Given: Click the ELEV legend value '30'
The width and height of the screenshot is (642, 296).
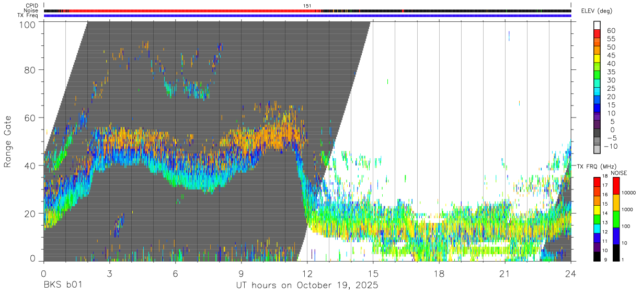Looking at the screenshot, I should [611, 80].
